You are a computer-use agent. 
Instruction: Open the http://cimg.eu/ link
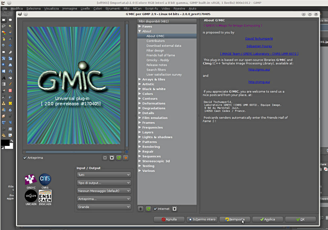259,82
